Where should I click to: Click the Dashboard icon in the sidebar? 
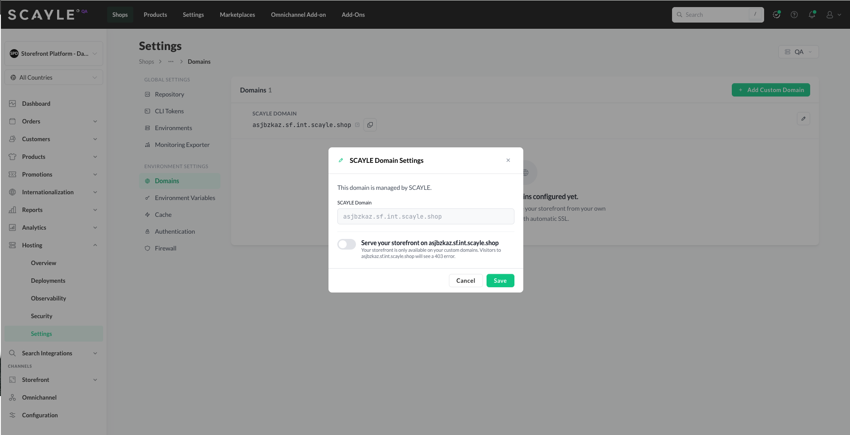[x=12, y=104]
